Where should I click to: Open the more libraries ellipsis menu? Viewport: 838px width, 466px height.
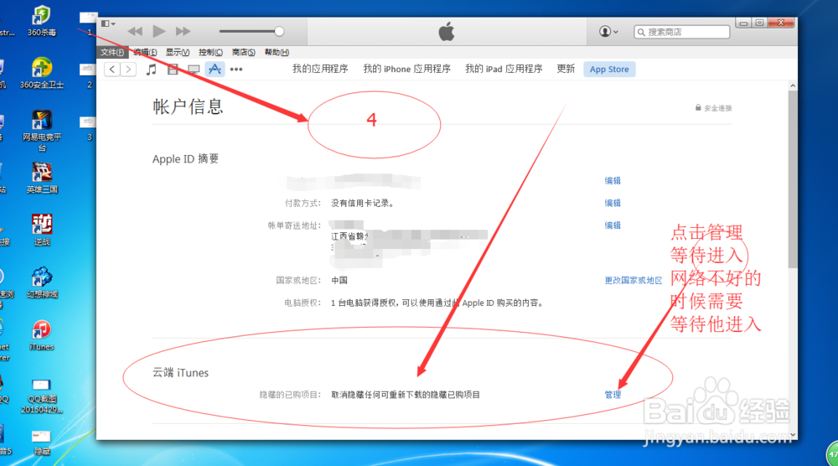pyautogui.click(x=236, y=70)
